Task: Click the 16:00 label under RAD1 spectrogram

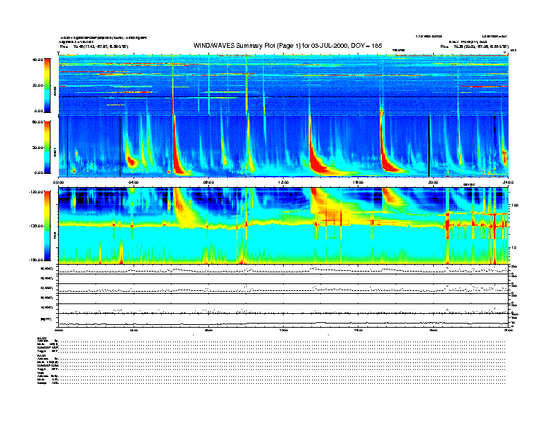Action: click(358, 182)
